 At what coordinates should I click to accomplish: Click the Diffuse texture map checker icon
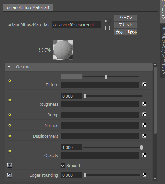click(144, 84)
